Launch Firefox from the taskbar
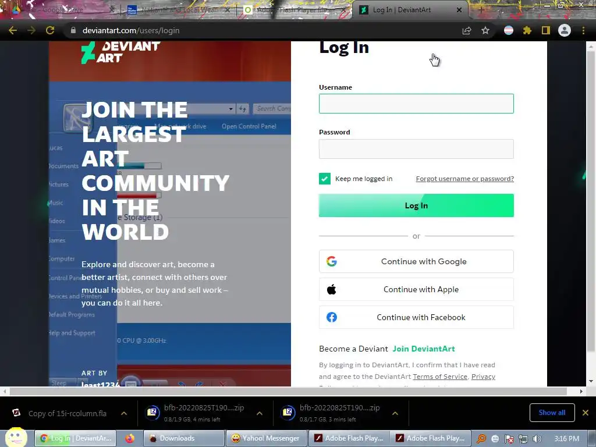This screenshot has height=447, width=596. 130,438
